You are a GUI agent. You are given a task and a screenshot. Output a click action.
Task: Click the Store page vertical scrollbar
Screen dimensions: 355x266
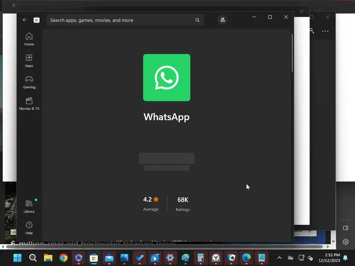(x=292, y=53)
